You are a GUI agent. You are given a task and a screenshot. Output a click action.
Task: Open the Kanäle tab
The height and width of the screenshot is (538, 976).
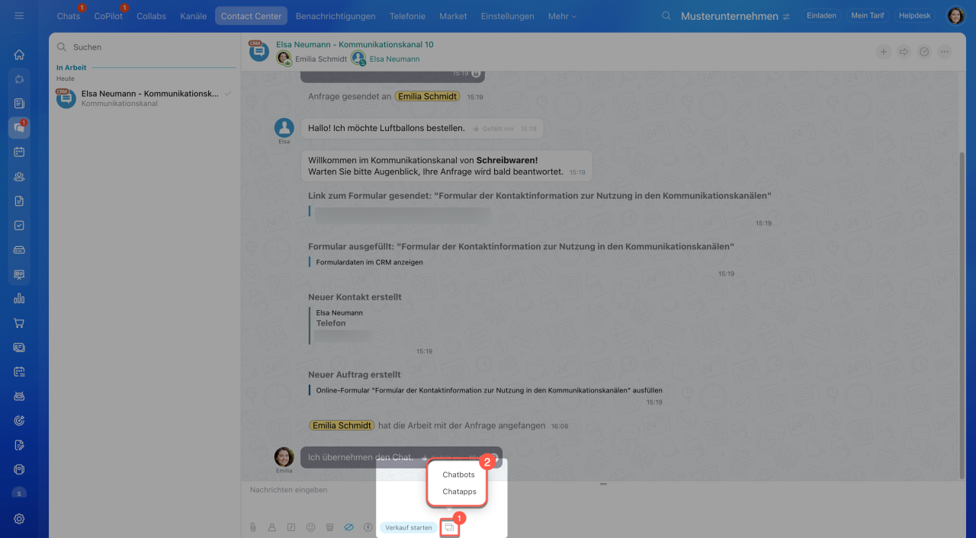tap(194, 16)
